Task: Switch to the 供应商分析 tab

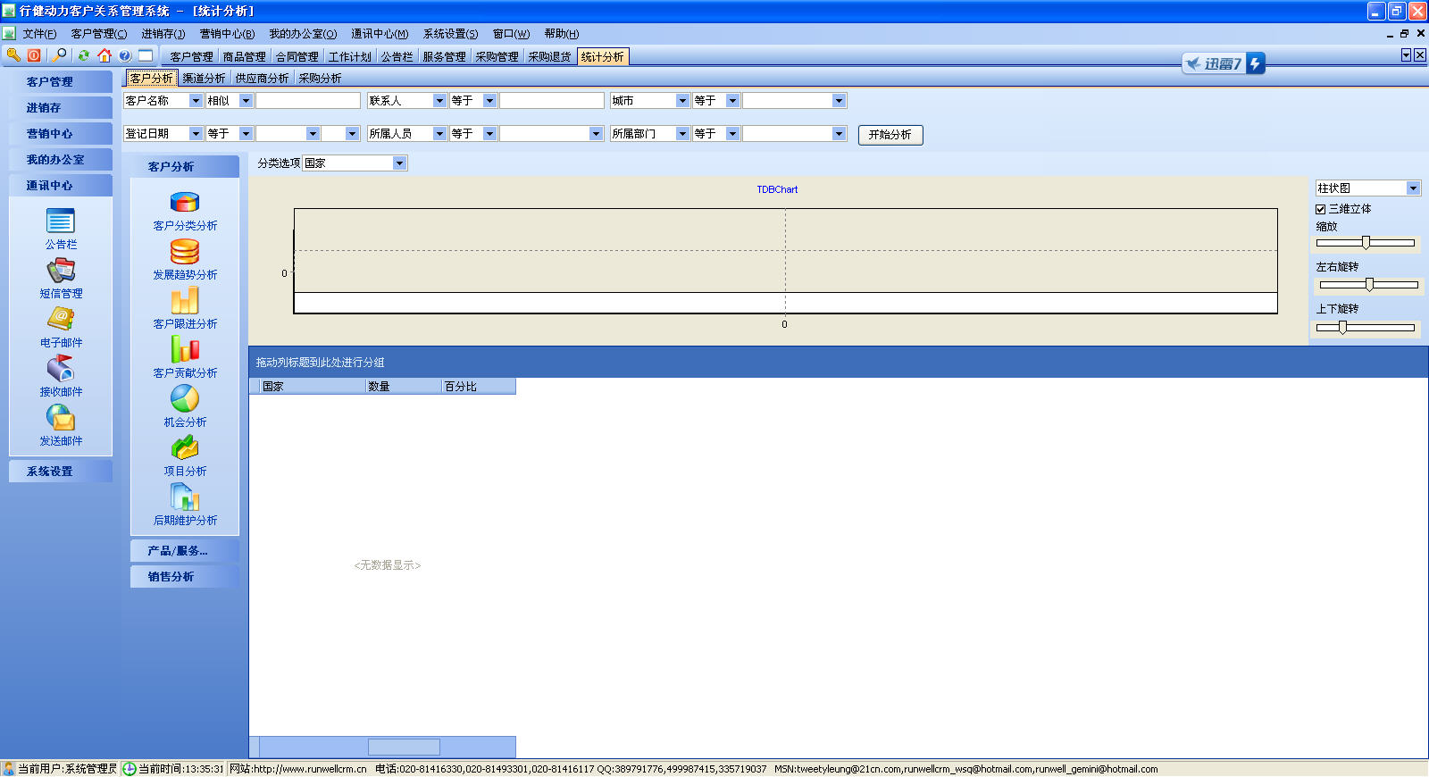Action: click(x=262, y=79)
